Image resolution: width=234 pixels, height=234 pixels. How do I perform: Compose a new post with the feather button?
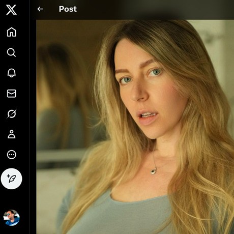[12, 179]
